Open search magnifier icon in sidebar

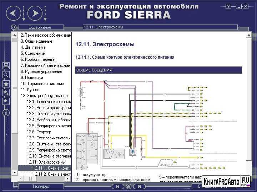pos(6,75)
